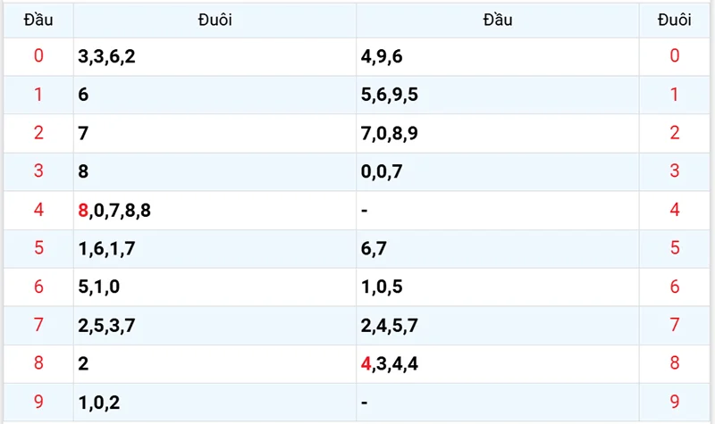Click the cell showing 1,6,1,7
715x424 pixels.
pyautogui.click(x=106, y=249)
